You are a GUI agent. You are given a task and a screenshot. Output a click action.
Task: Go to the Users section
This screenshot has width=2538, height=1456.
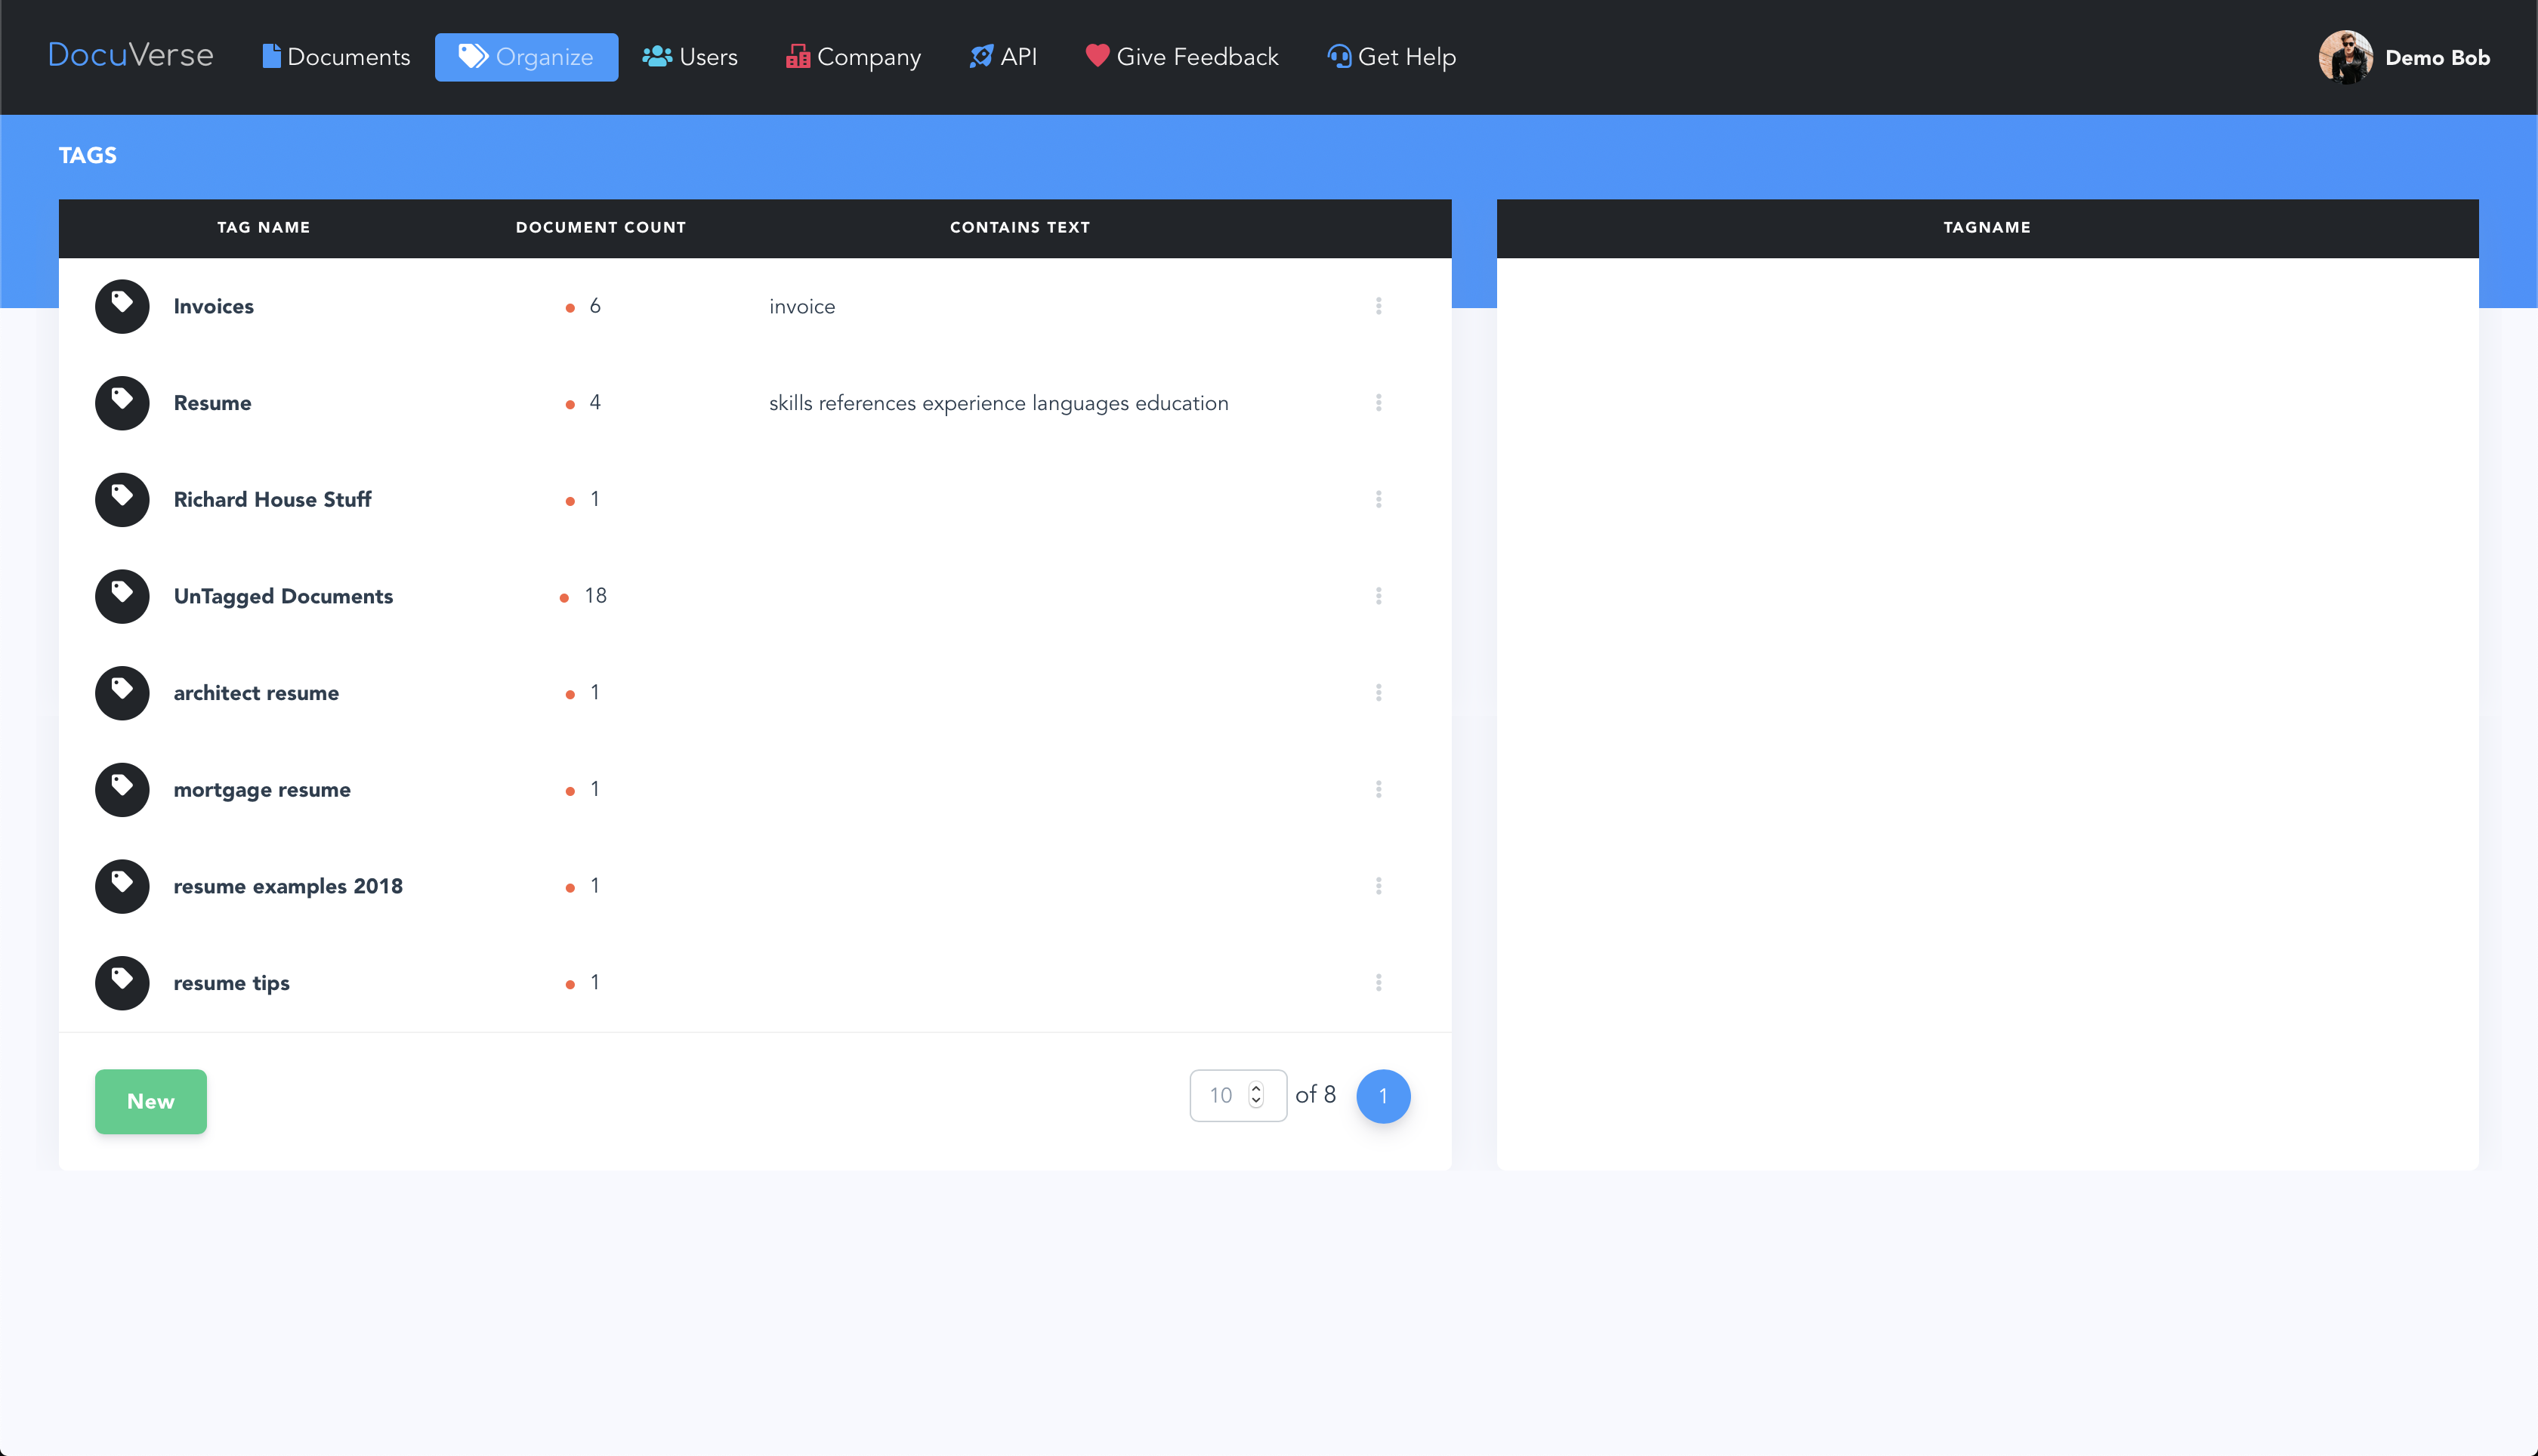pyautogui.click(x=690, y=57)
